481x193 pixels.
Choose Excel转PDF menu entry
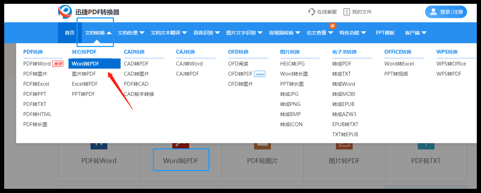pos(85,84)
